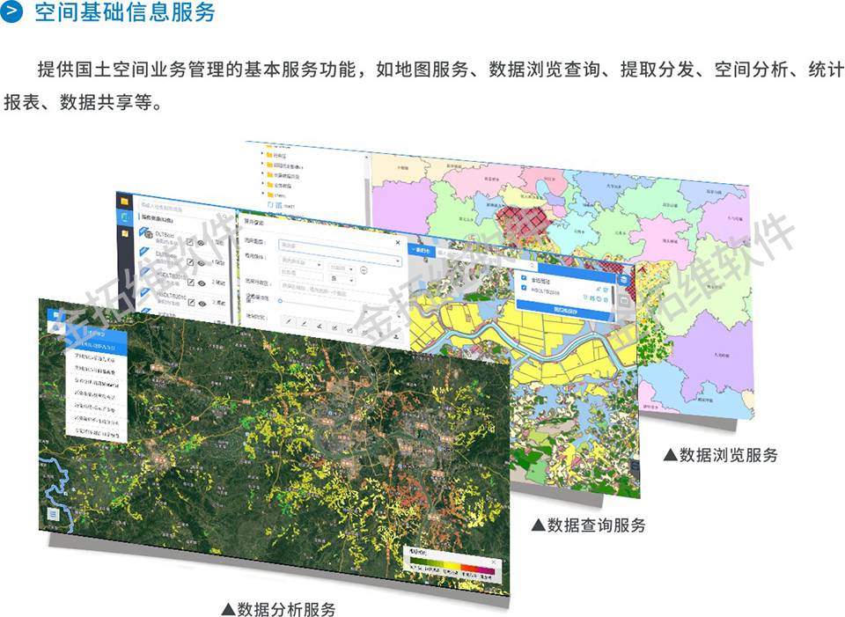Open the blue dropdown button left of the map search box

point(422,251)
